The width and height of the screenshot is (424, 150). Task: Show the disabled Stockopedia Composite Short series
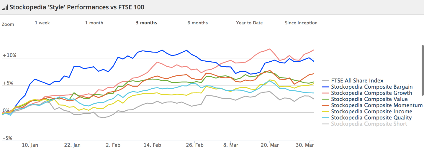click(369, 124)
